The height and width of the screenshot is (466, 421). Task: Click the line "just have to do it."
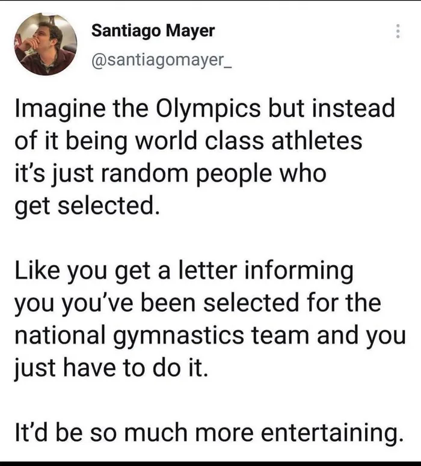tap(112, 366)
